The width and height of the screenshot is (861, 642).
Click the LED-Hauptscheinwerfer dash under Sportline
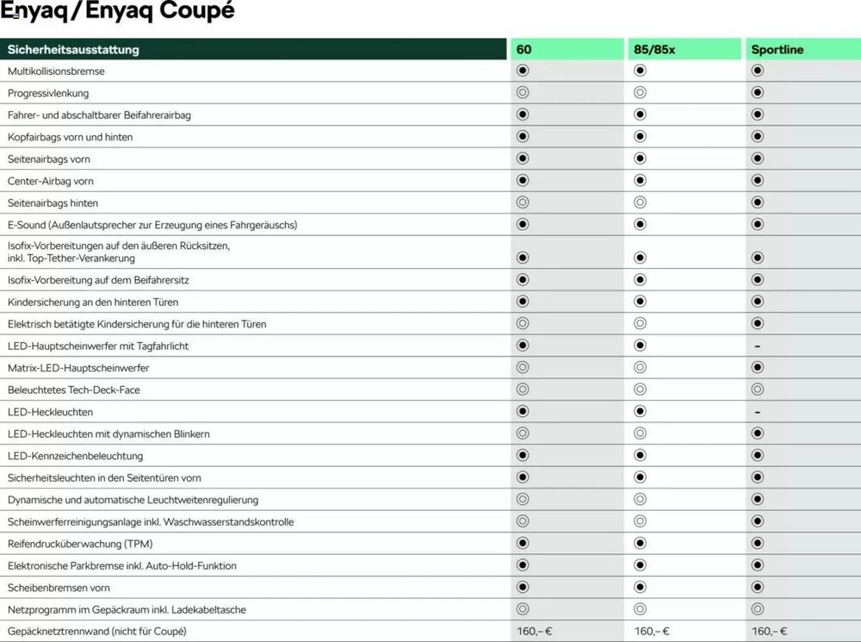758,346
